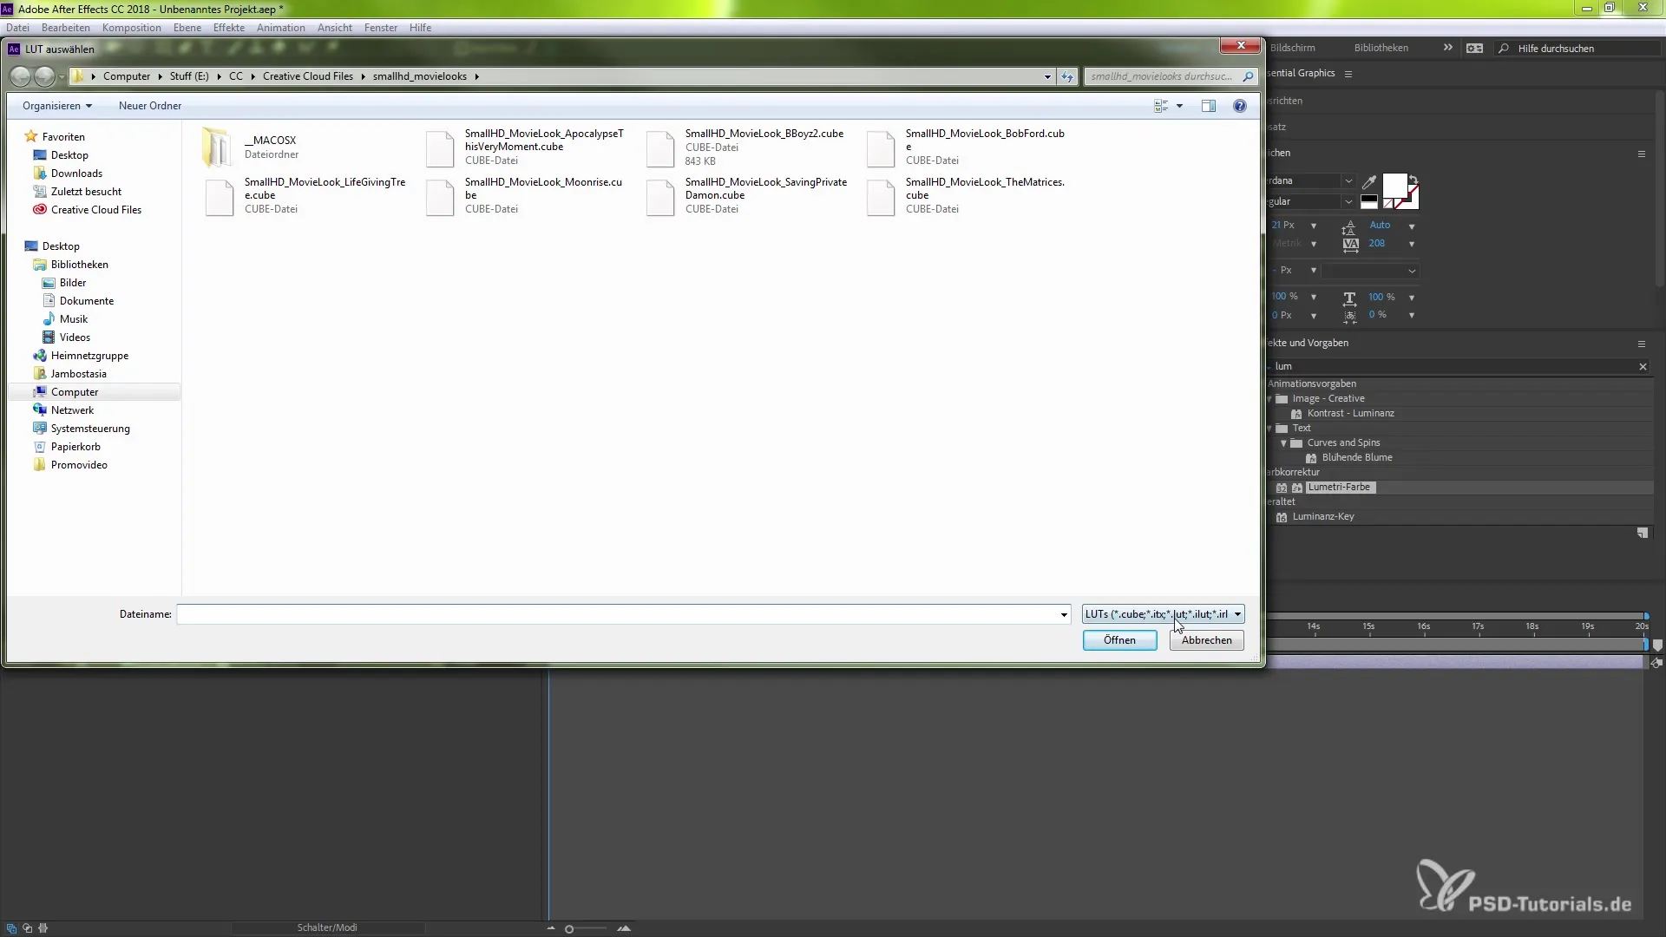This screenshot has height=937, width=1666.
Task: Click the Dateiname input field
Action: point(618,615)
